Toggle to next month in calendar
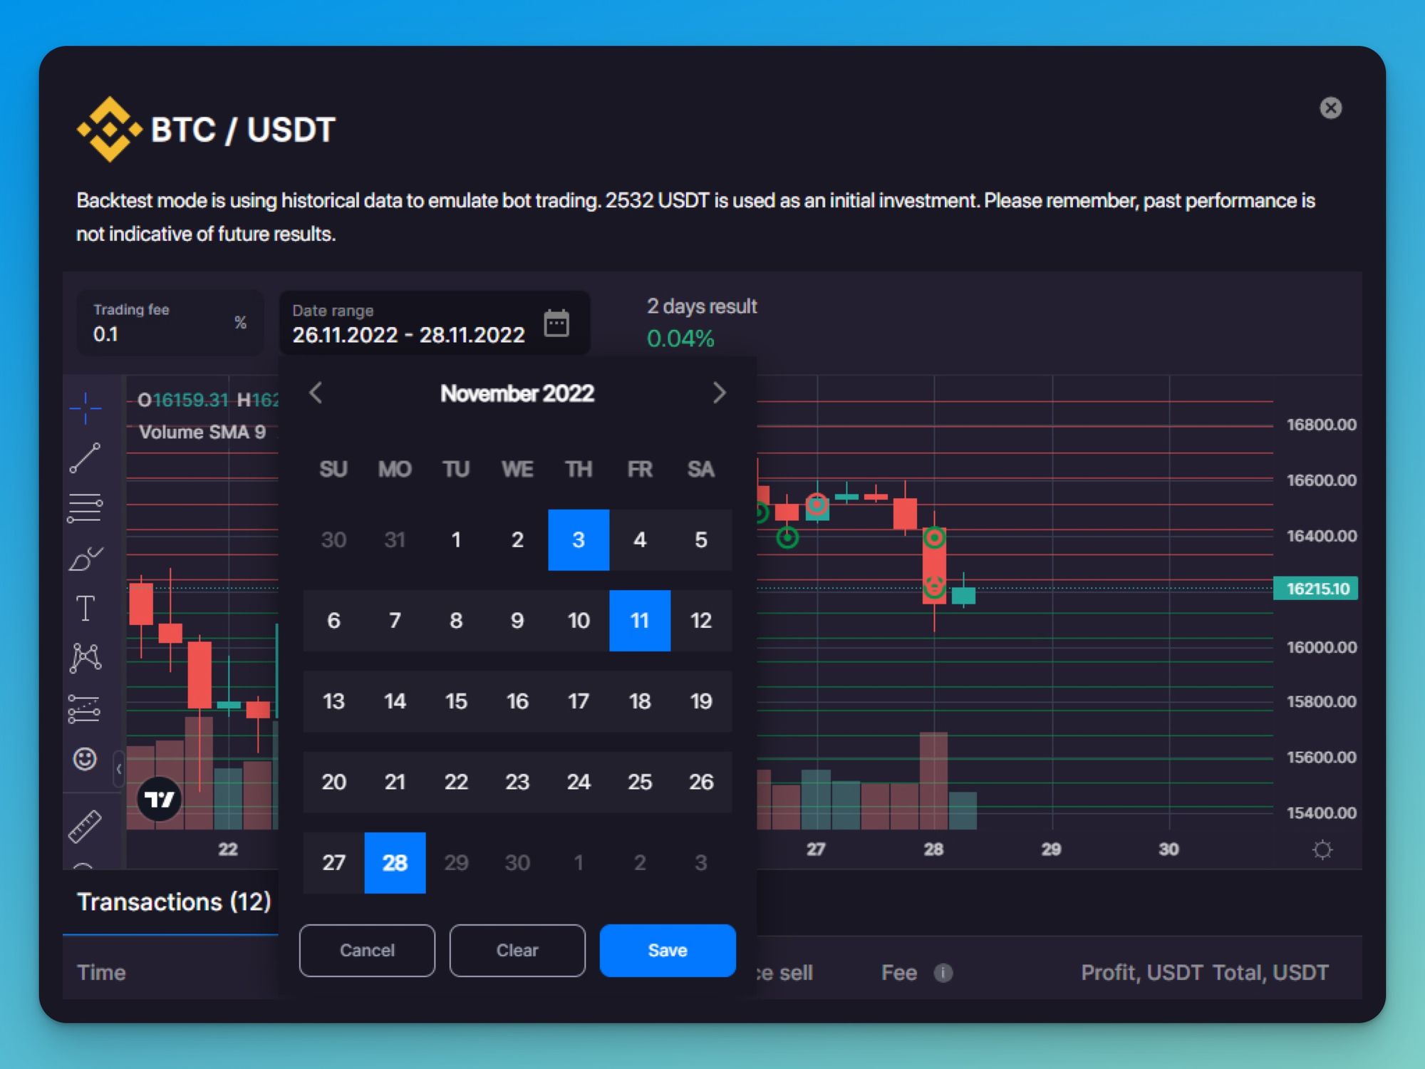 [x=719, y=393]
